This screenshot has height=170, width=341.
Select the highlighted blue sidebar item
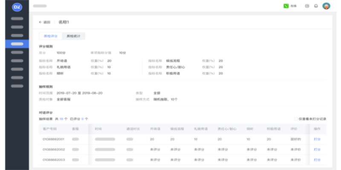coord(17,44)
